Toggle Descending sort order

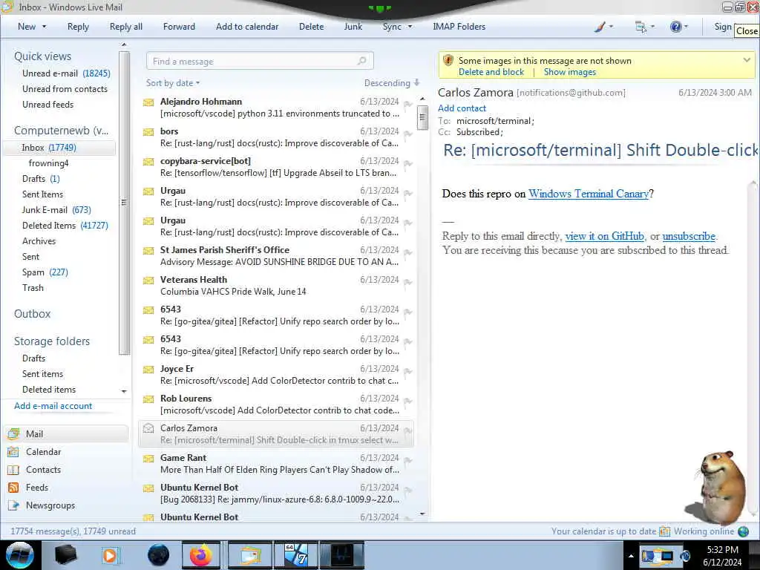[x=392, y=83]
